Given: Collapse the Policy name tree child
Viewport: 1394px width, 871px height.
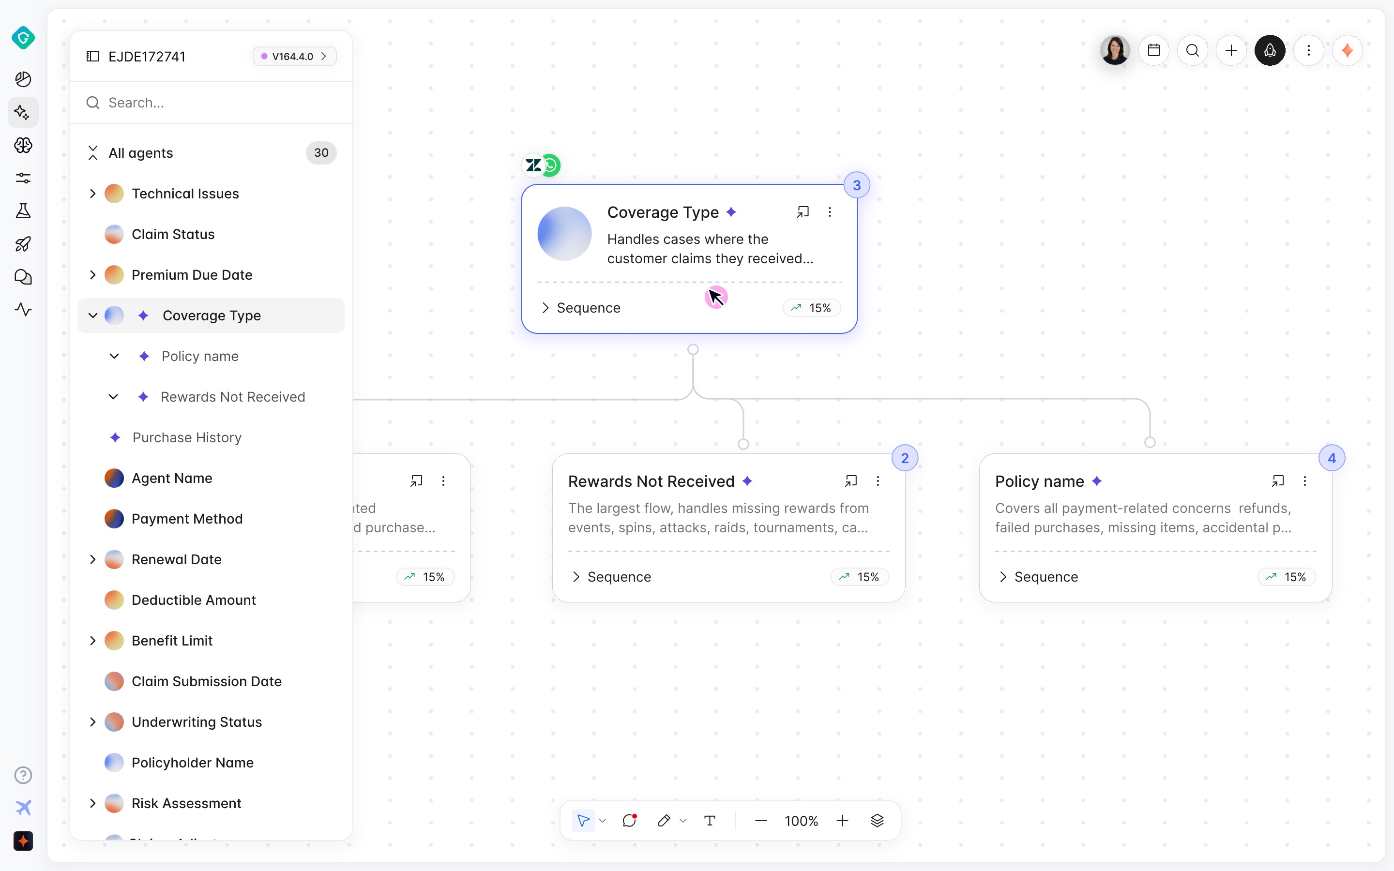Looking at the screenshot, I should [114, 356].
